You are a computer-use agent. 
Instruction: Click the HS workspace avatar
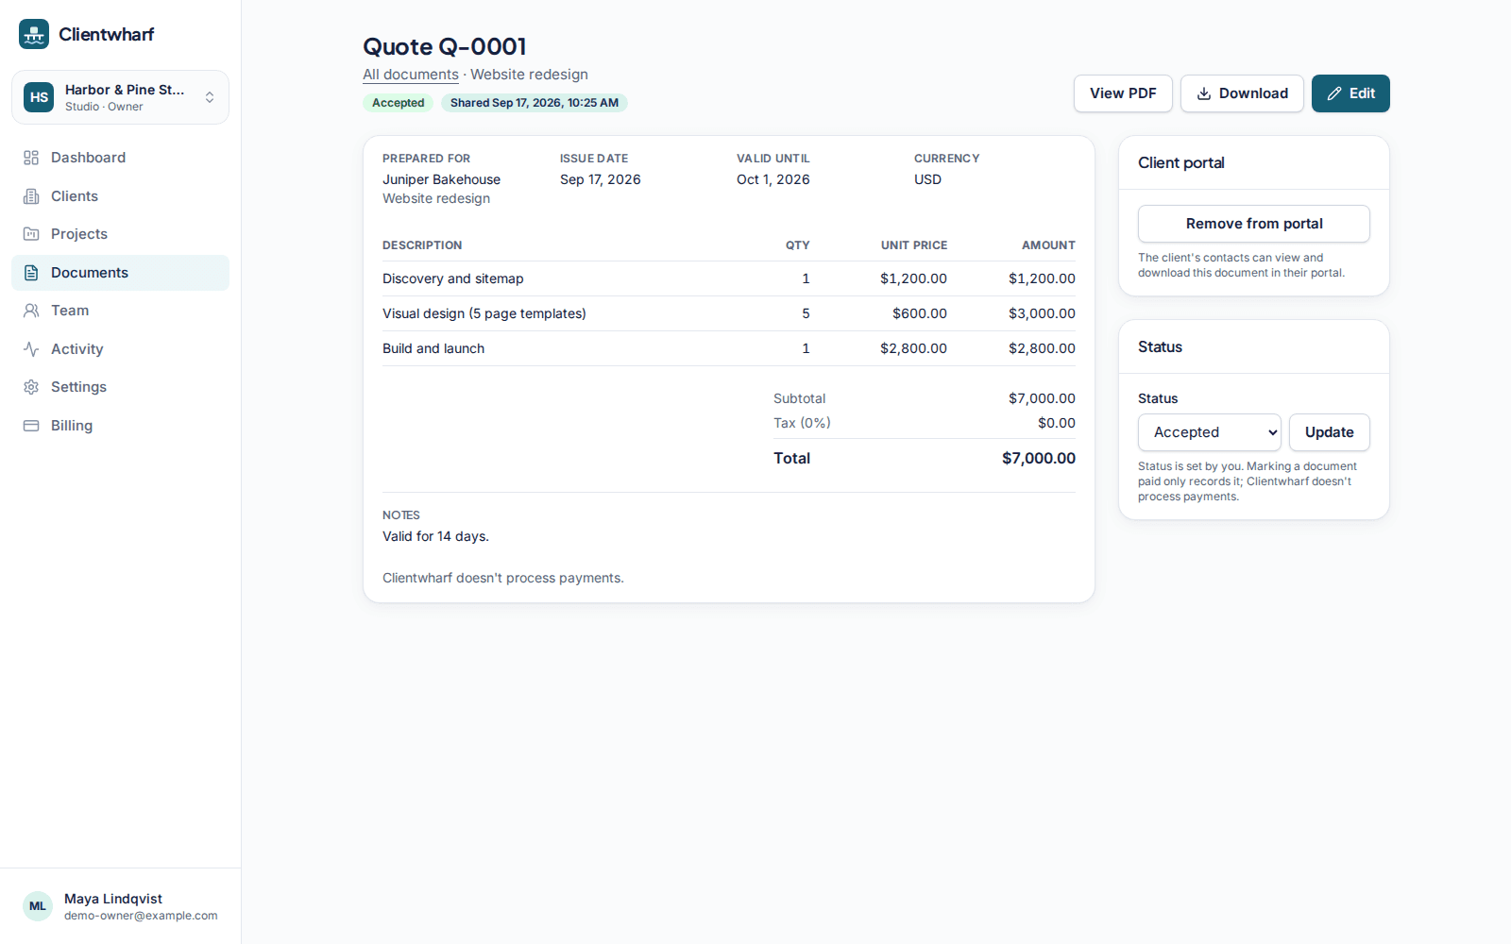(39, 97)
